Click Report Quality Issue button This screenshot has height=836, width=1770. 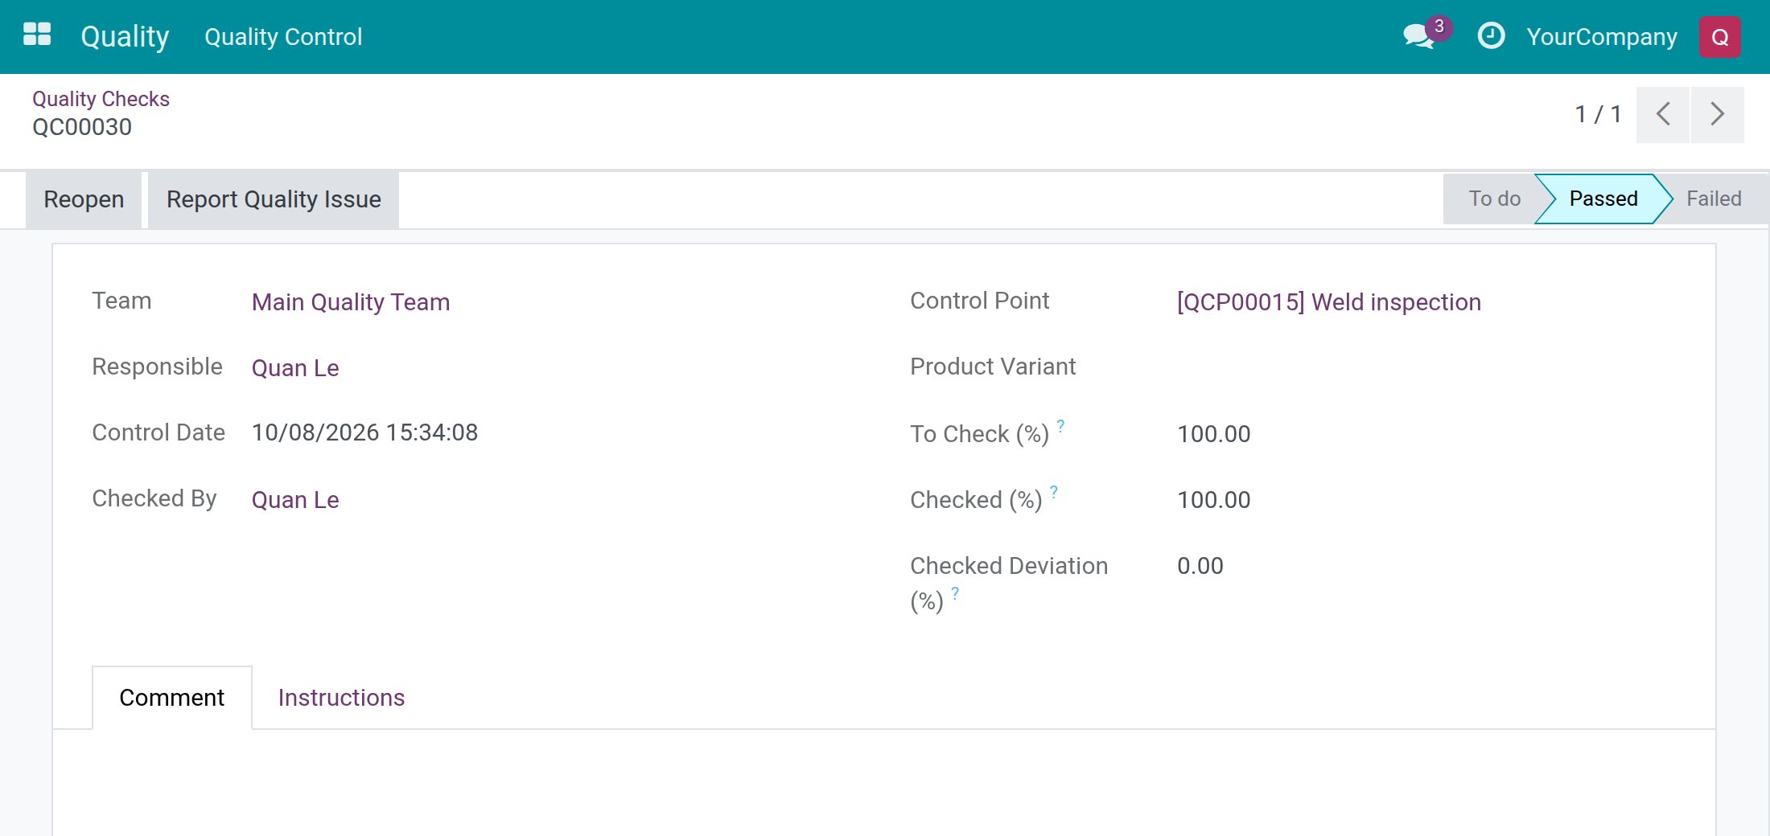(274, 199)
